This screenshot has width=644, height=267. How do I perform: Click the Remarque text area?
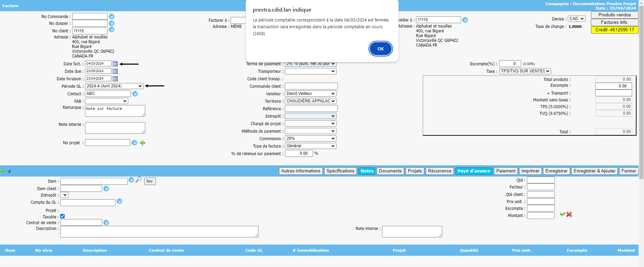[x=115, y=111]
